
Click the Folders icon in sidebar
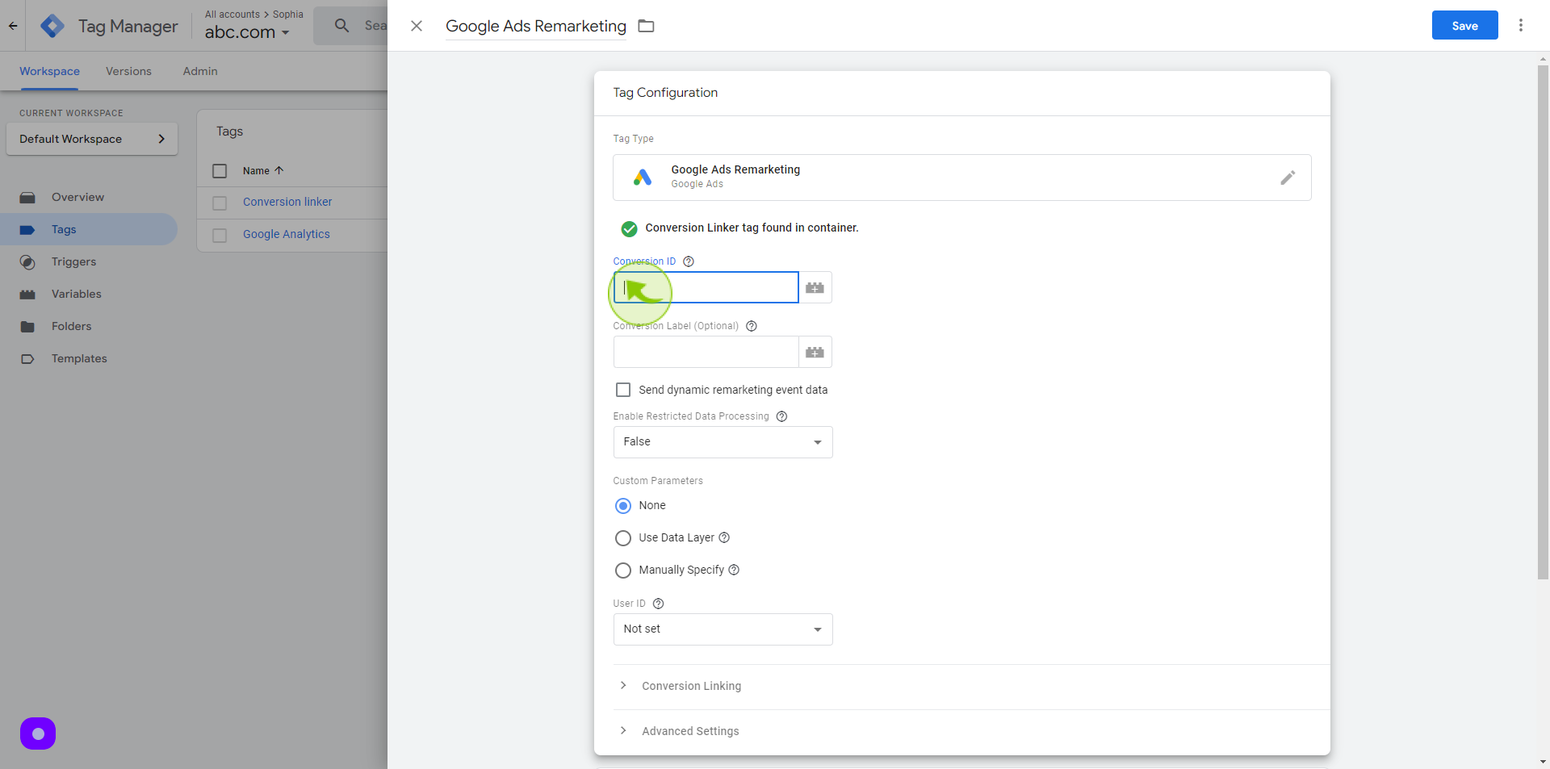27,327
